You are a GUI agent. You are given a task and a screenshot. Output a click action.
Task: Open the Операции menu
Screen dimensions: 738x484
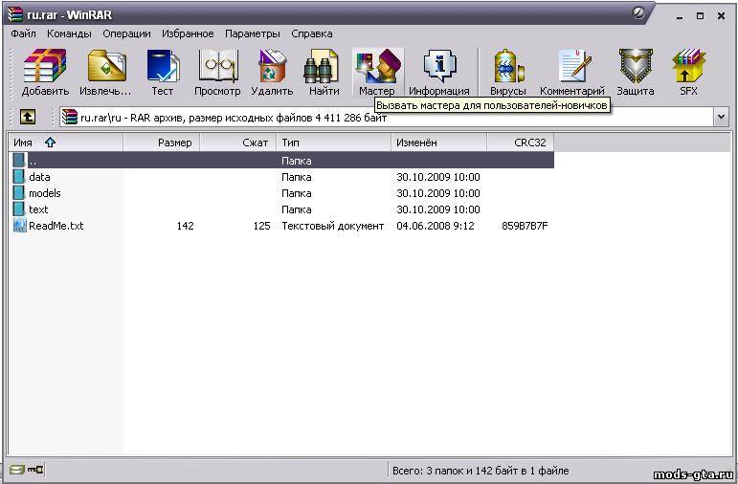(x=126, y=33)
